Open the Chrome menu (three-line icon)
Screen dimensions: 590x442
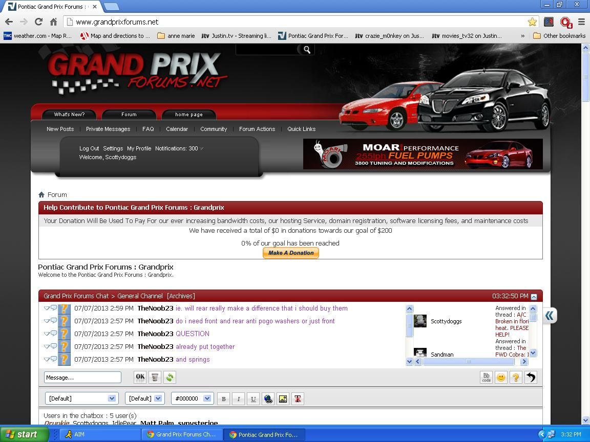coord(581,22)
